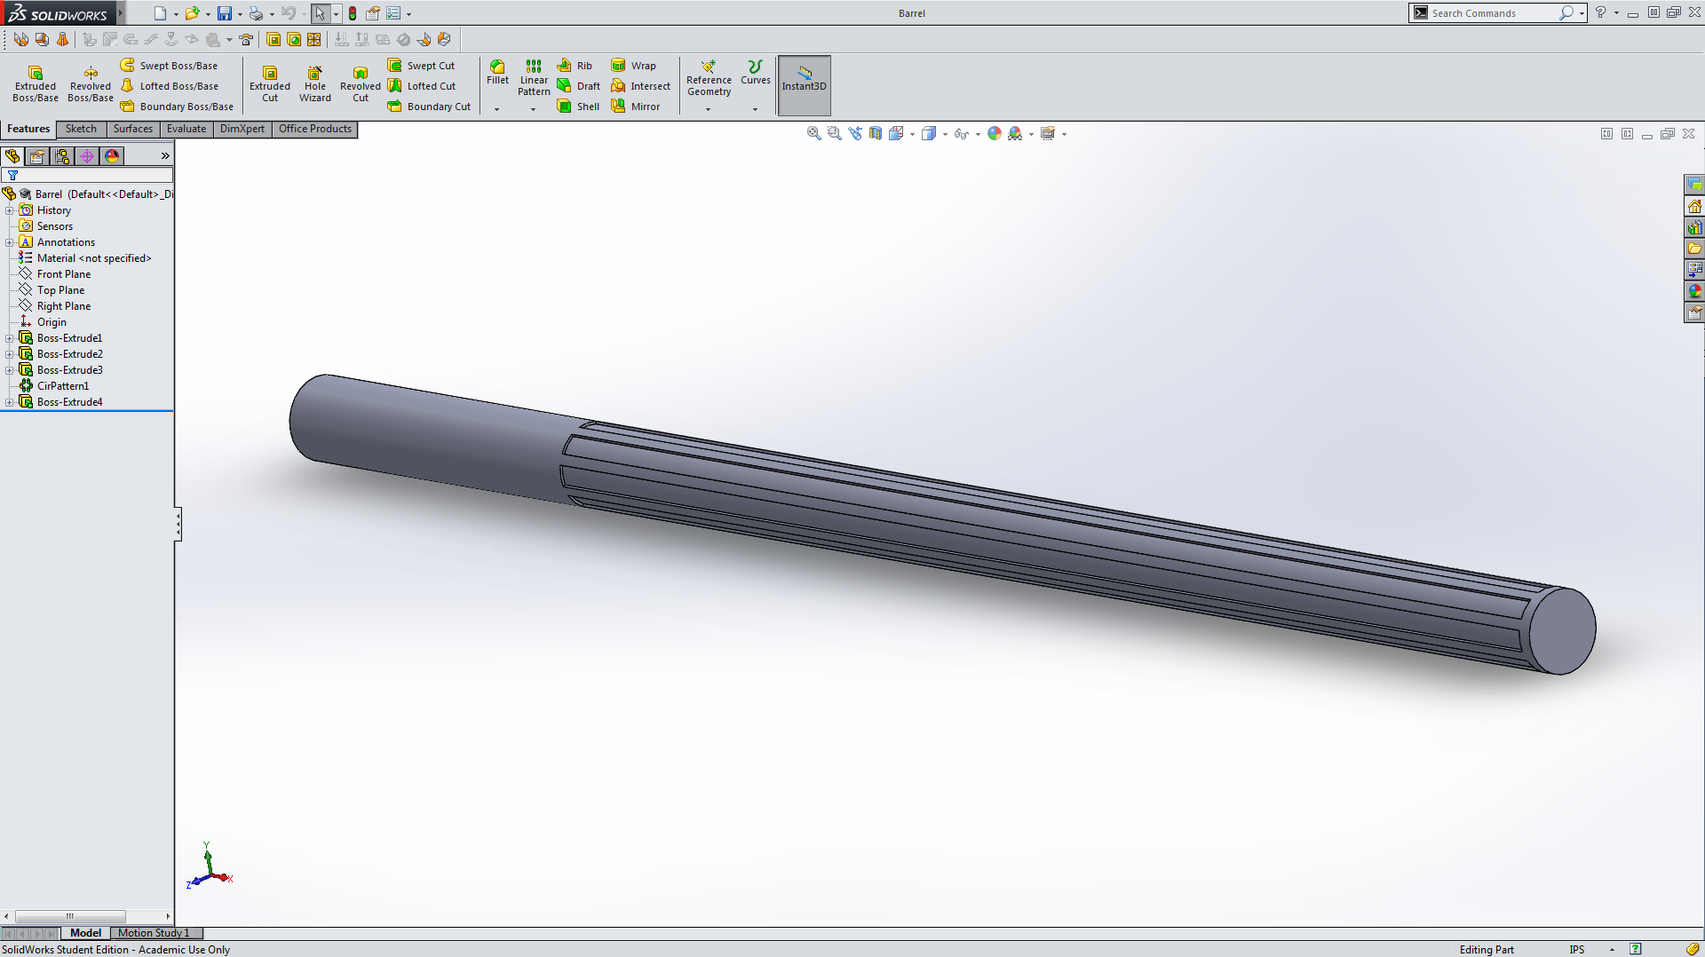Select the Revolved Boss/Base tool
Viewport: 1705px width, 957px height.
[91, 84]
